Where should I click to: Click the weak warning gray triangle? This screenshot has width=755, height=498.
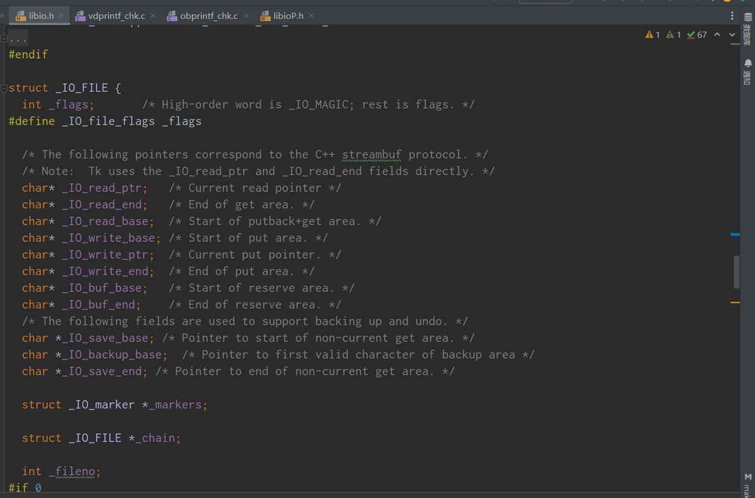pyautogui.click(x=670, y=35)
